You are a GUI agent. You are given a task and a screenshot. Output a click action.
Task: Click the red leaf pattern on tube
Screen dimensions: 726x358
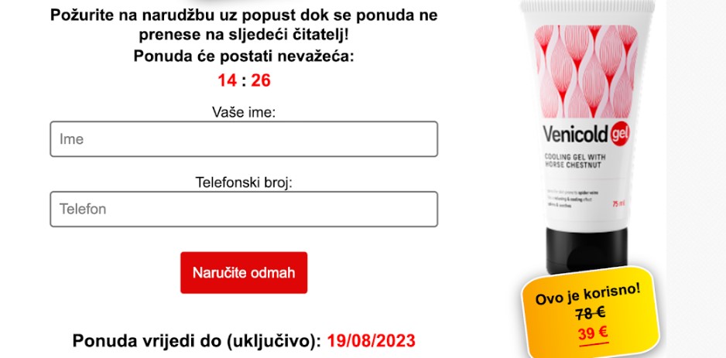pos(586,71)
